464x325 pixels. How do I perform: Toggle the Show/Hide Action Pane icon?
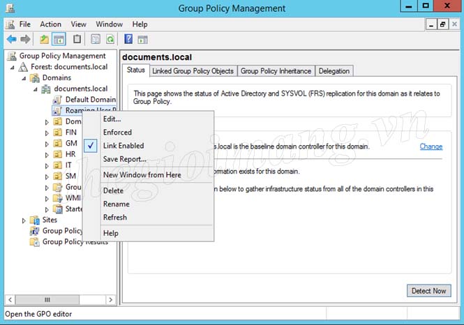[142, 39]
